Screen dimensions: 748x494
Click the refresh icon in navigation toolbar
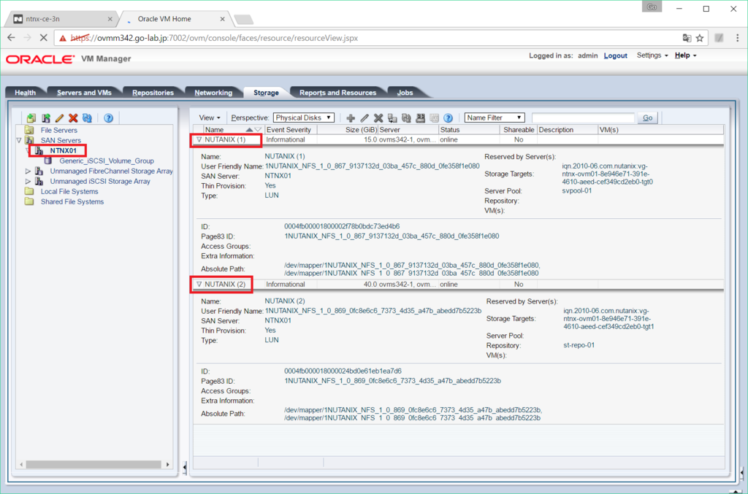pos(87,117)
